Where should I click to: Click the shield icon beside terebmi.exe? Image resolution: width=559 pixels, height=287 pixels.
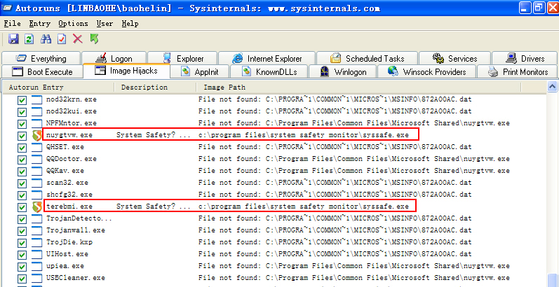coord(36,206)
